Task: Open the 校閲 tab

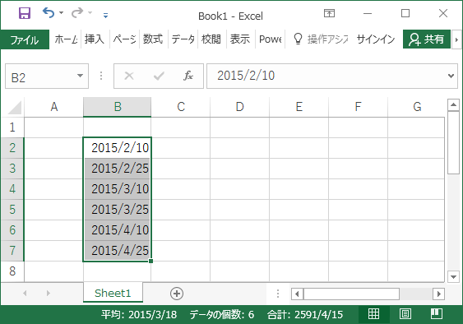Action: pyautogui.click(x=211, y=39)
